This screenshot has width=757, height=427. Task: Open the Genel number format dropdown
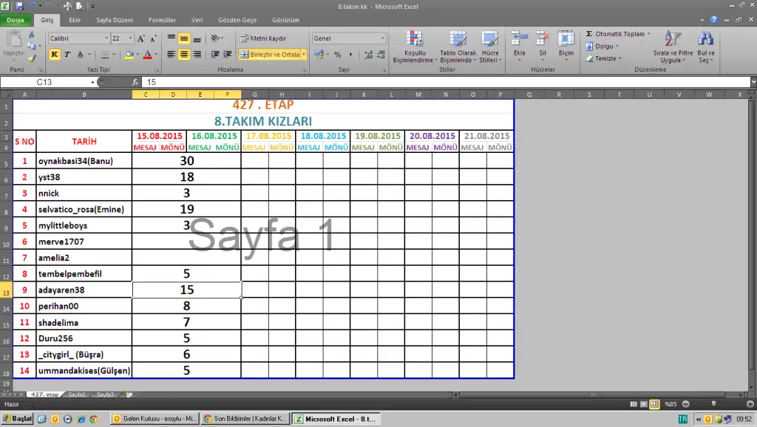pos(382,38)
